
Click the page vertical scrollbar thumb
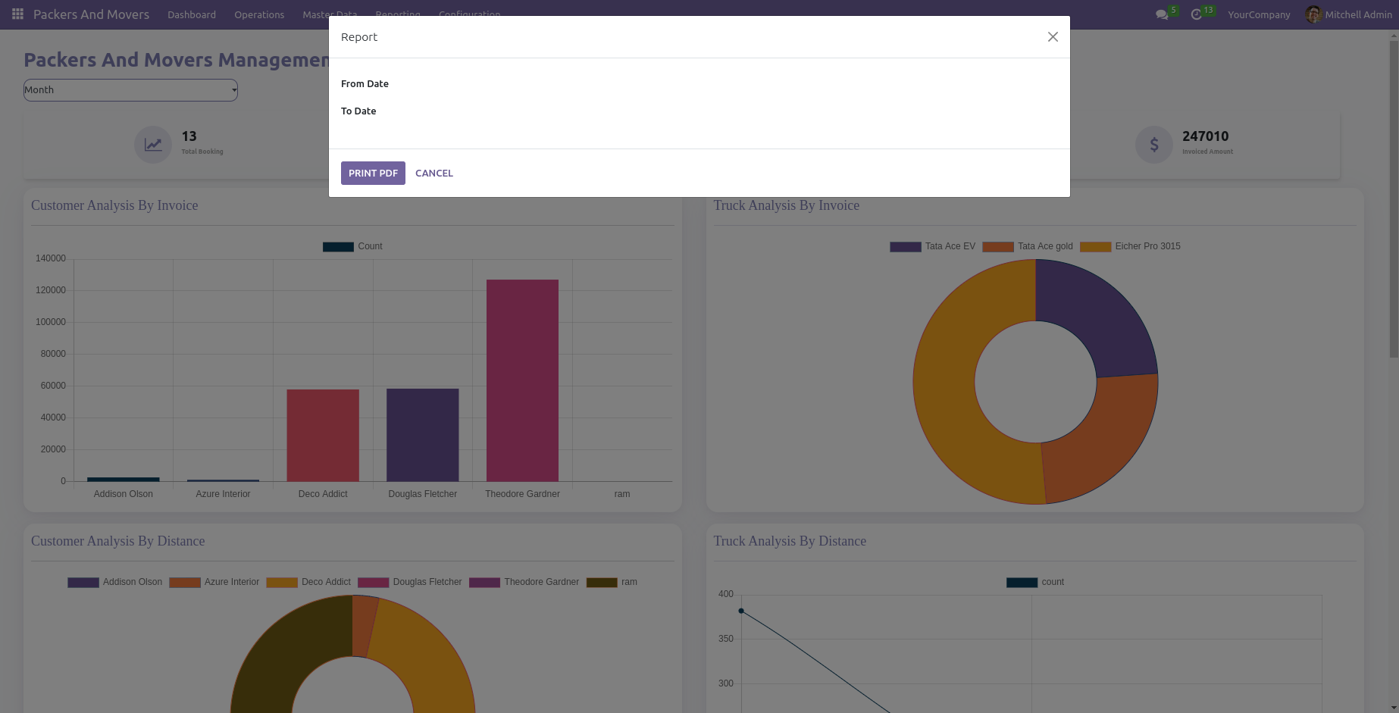1394,199
